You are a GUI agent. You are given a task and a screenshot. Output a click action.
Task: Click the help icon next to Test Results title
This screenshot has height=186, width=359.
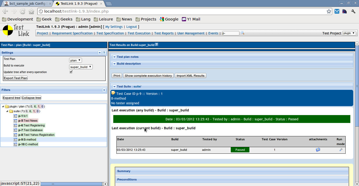click(157, 45)
